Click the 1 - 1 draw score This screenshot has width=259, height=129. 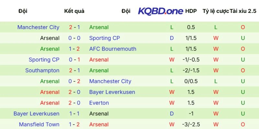tap(74, 114)
